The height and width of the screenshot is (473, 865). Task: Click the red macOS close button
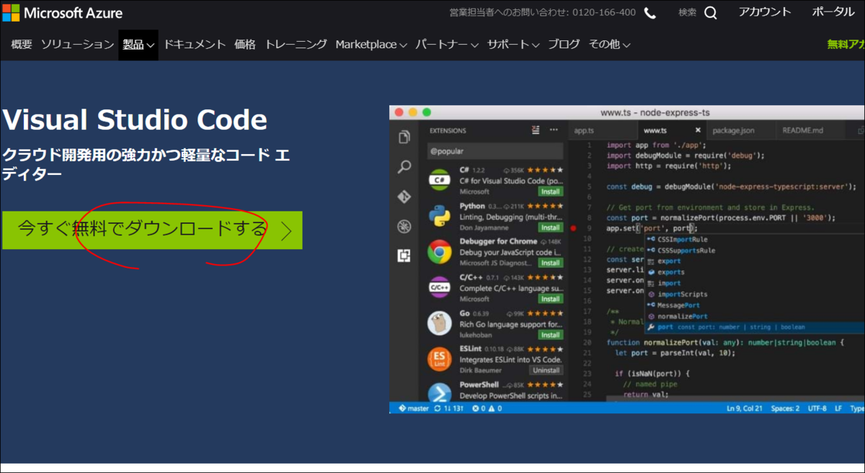click(400, 113)
